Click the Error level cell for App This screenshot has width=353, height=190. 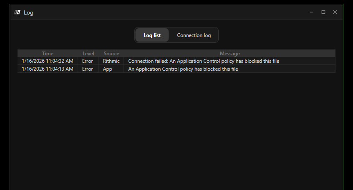(x=88, y=69)
